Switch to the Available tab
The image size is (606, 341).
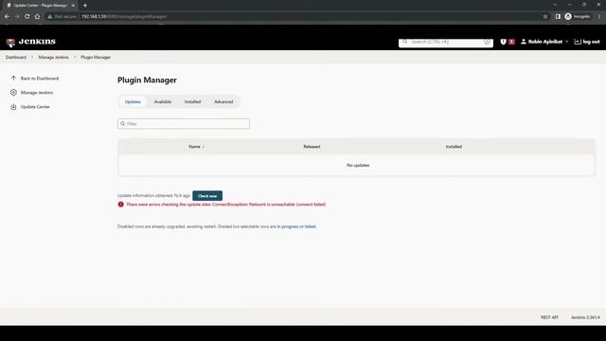tap(163, 101)
